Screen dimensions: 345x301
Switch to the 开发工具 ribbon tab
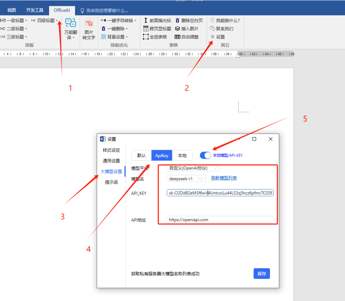[34, 10]
